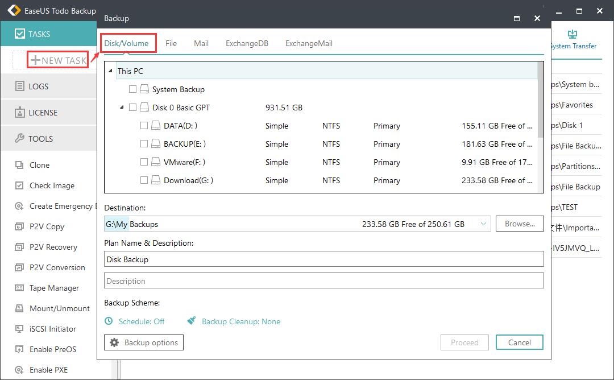The height and width of the screenshot is (380, 614).
Task: Click the Proceed button
Action: coord(464,342)
